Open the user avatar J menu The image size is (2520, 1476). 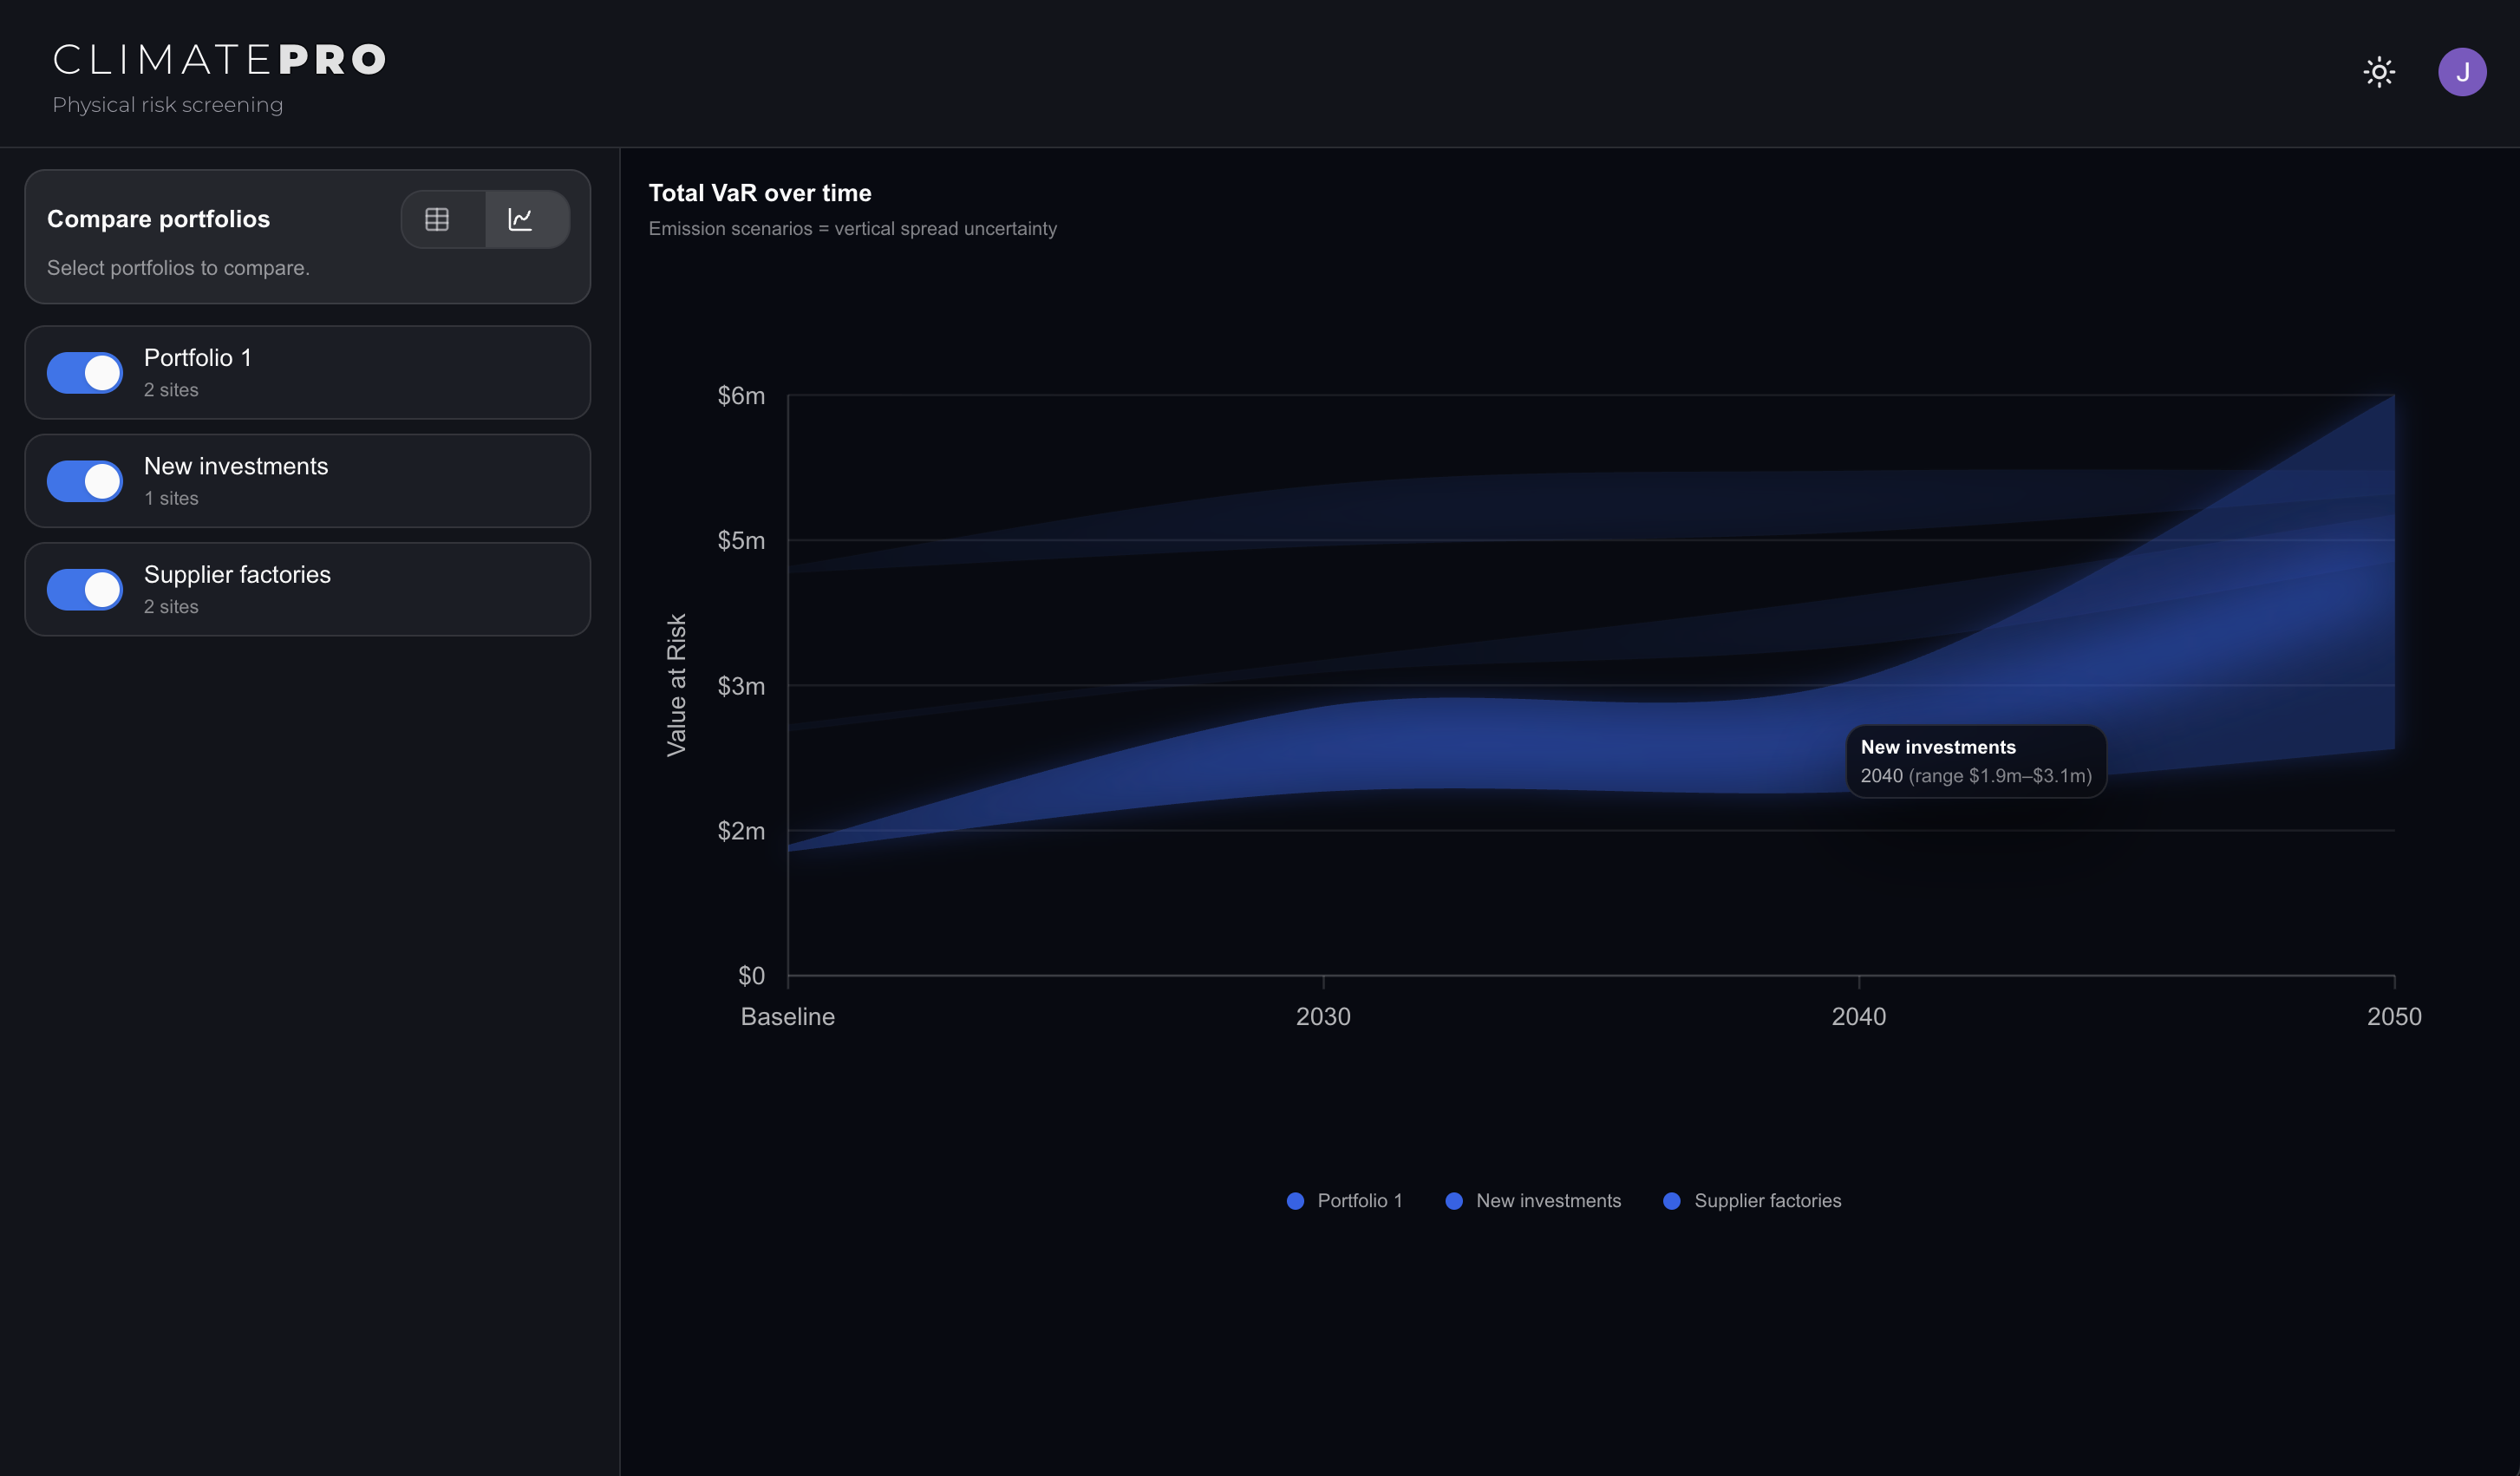click(x=2461, y=72)
